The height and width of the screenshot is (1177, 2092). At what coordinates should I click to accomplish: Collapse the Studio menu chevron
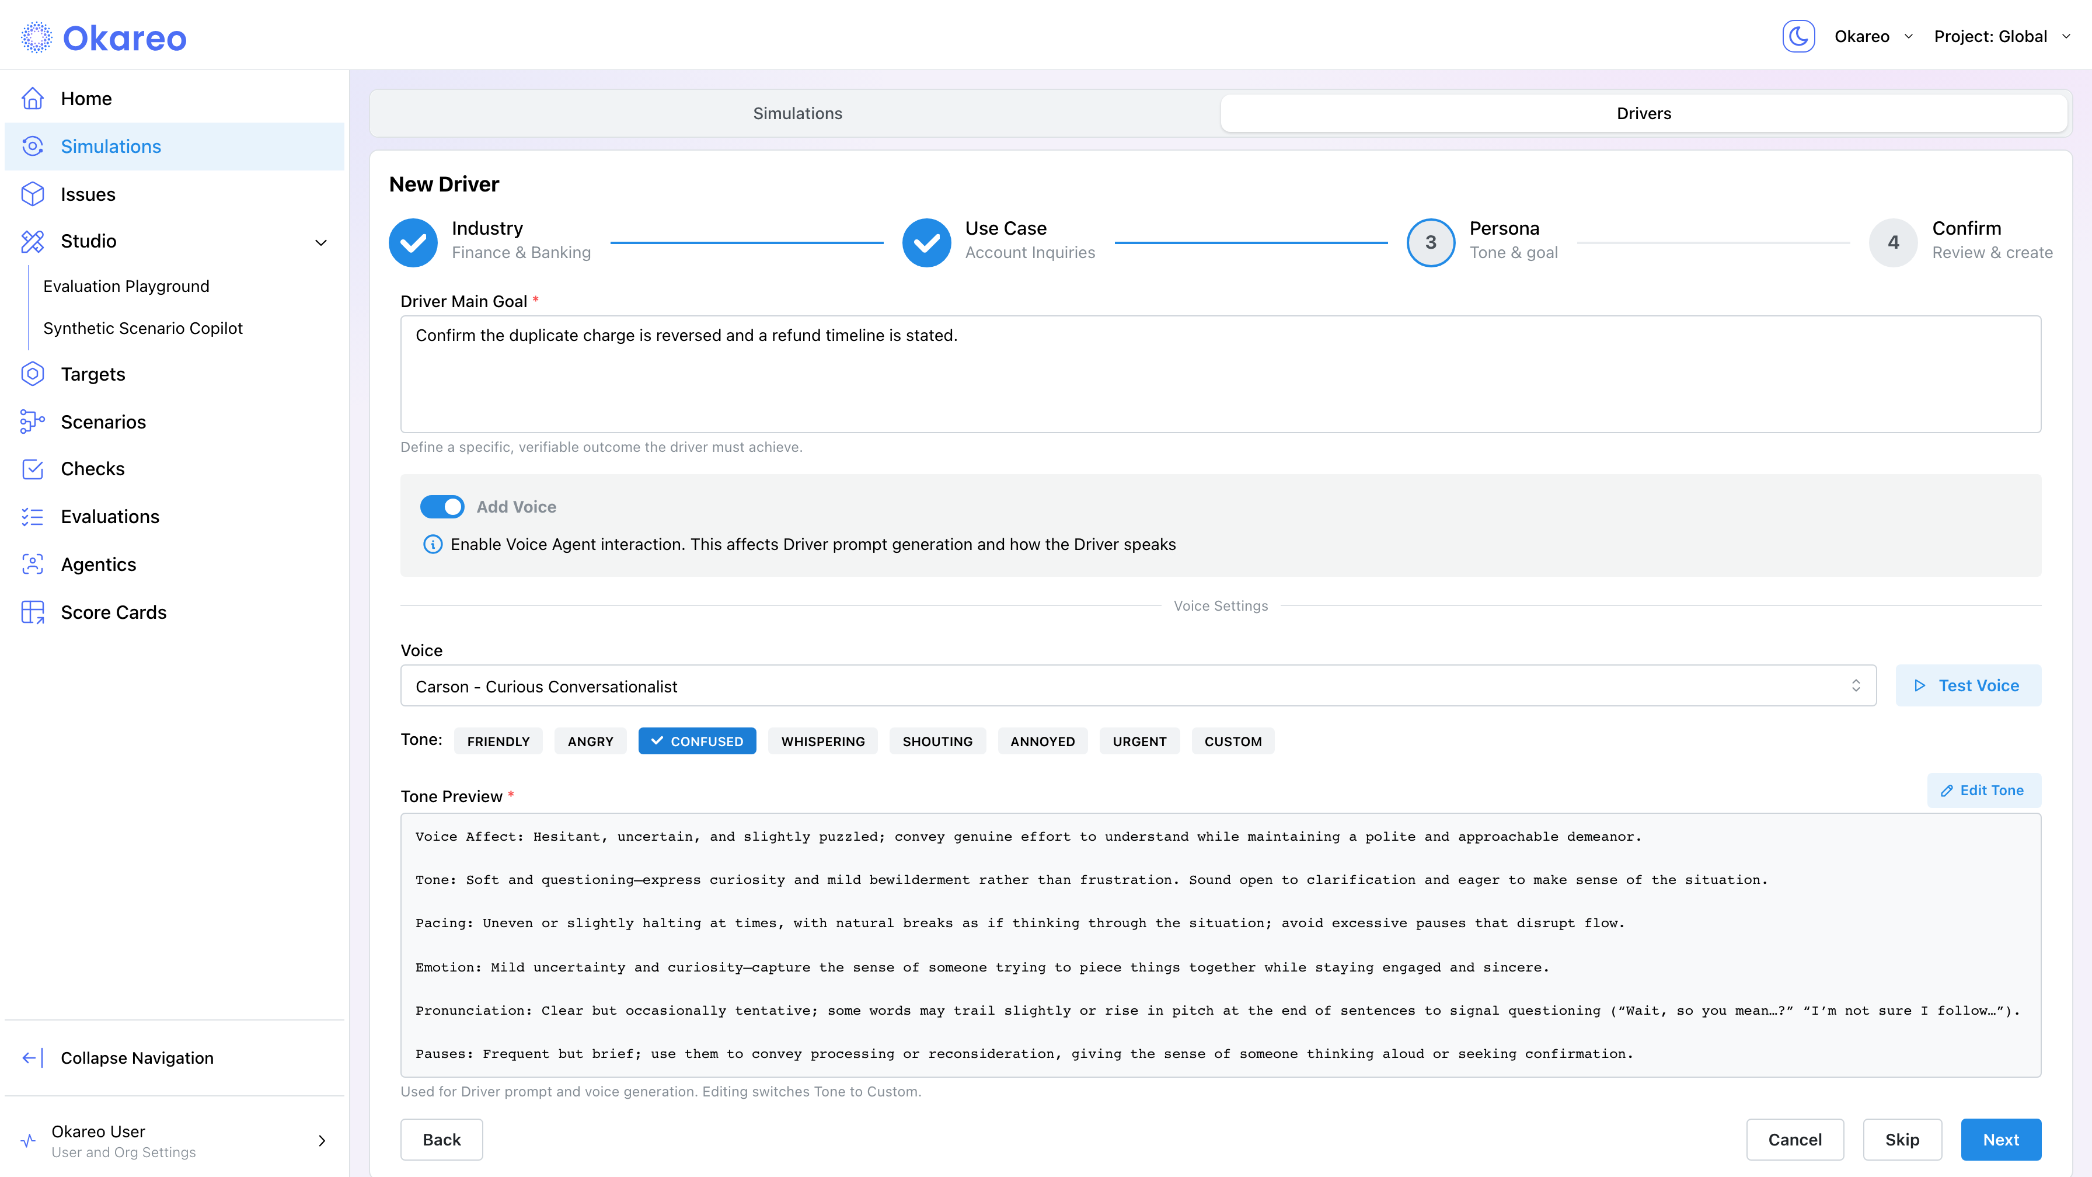tap(321, 242)
